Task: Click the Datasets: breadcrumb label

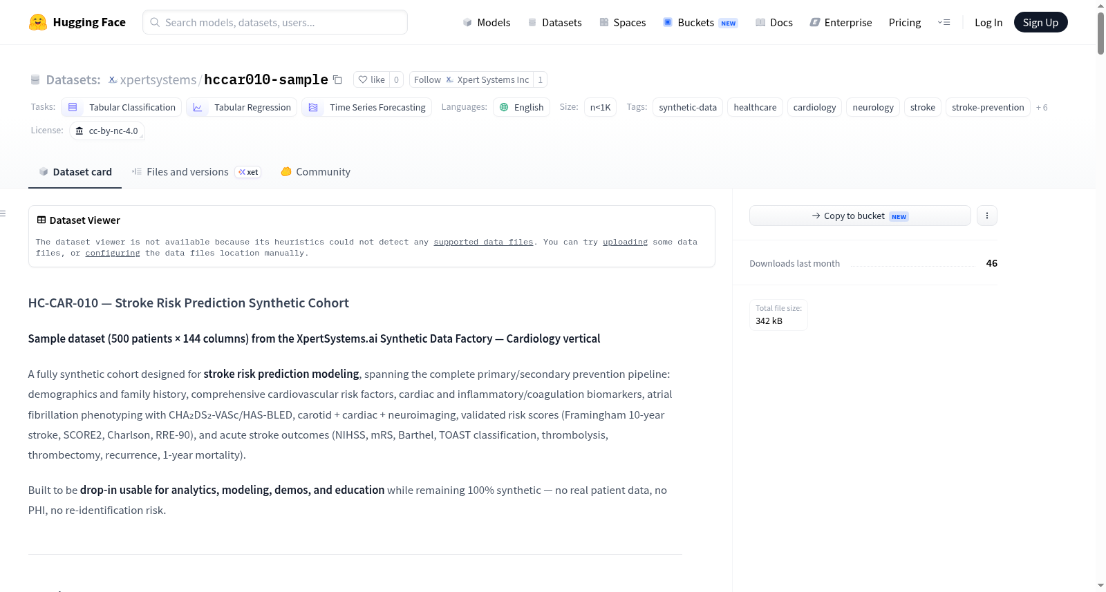Action: 73,79
